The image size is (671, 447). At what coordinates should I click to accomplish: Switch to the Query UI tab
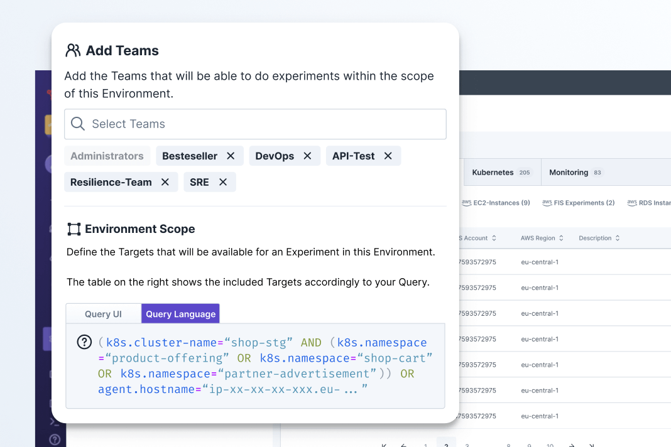click(103, 314)
